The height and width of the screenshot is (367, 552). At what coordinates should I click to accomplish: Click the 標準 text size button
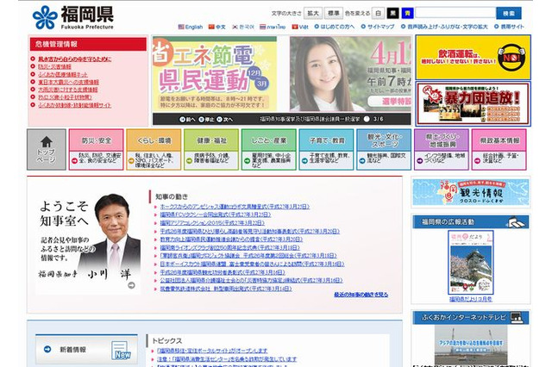333,14
